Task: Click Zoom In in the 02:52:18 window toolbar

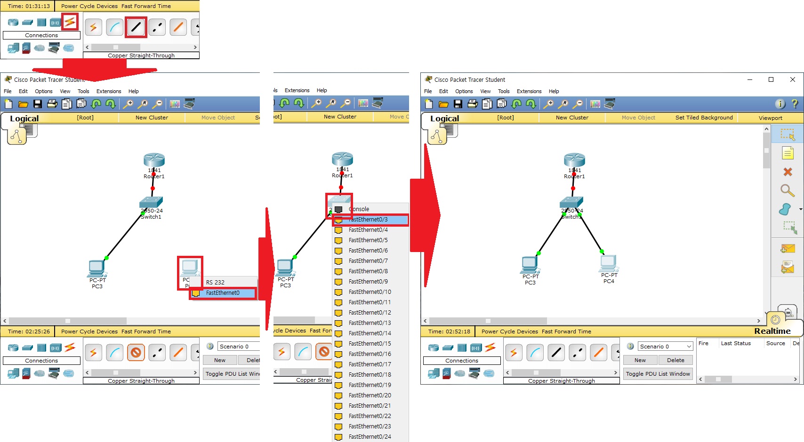Action: coord(549,104)
